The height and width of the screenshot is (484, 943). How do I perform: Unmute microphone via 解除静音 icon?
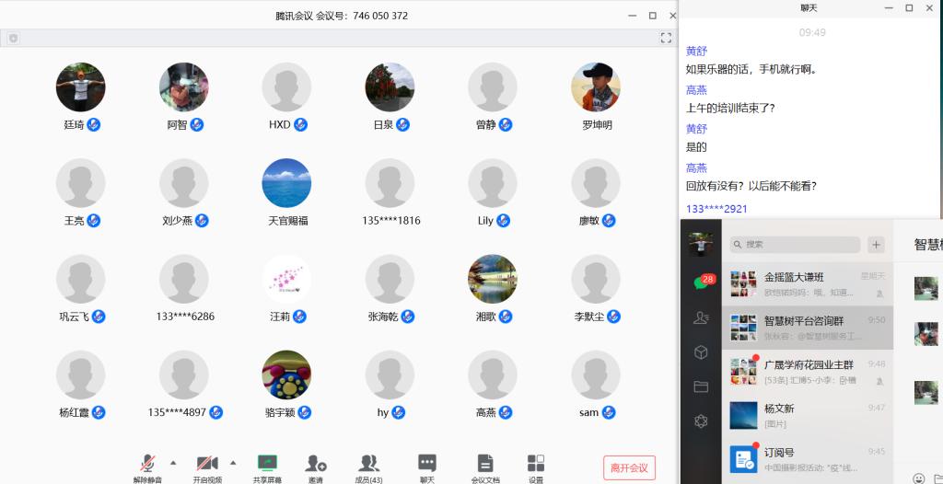[x=147, y=463]
